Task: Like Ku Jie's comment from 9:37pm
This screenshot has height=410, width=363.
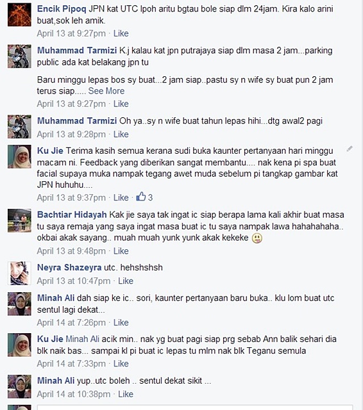Action: [x=121, y=197]
